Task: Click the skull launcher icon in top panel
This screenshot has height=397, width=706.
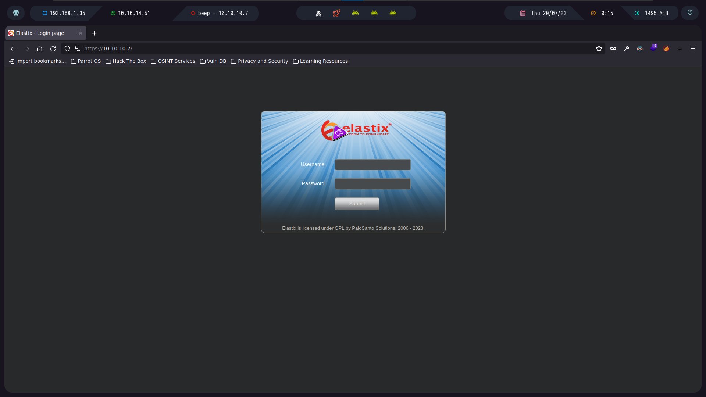Action: click(x=16, y=13)
